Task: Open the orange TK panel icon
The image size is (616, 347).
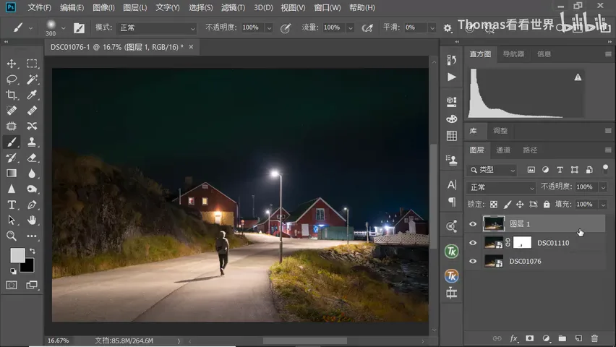Action: point(451,276)
